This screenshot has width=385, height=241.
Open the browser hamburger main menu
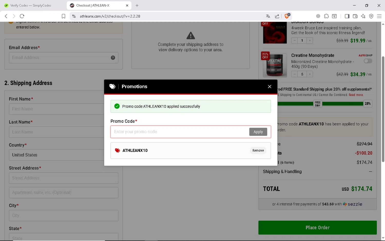pyautogui.click(x=379, y=16)
